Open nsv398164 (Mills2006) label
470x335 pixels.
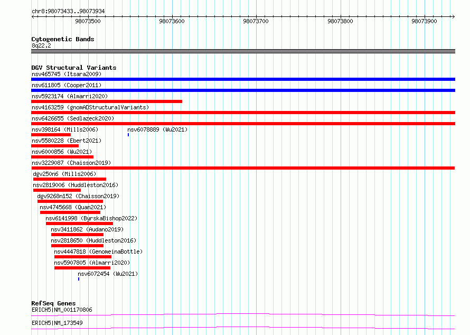click(x=65, y=129)
